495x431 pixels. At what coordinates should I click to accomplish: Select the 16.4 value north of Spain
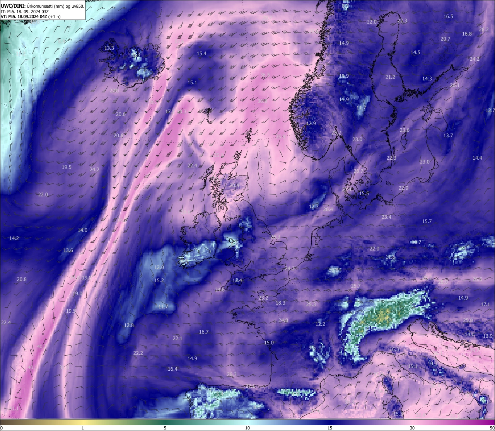coord(172,369)
